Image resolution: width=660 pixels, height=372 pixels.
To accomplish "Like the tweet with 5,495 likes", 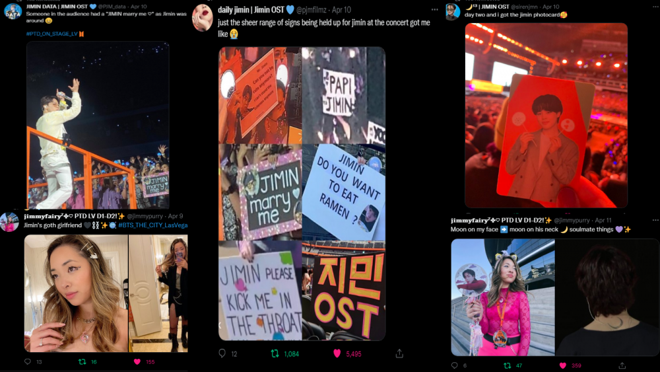I will pyautogui.click(x=337, y=353).
